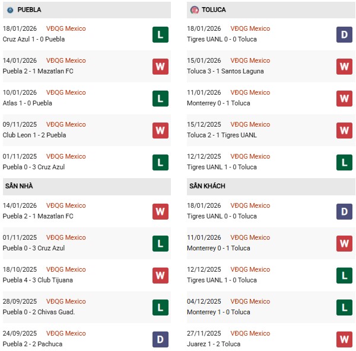The height and width of the screenshot is (351, 356).
Task: Click the Toluca team crest icon
Action: coord(195,10)
